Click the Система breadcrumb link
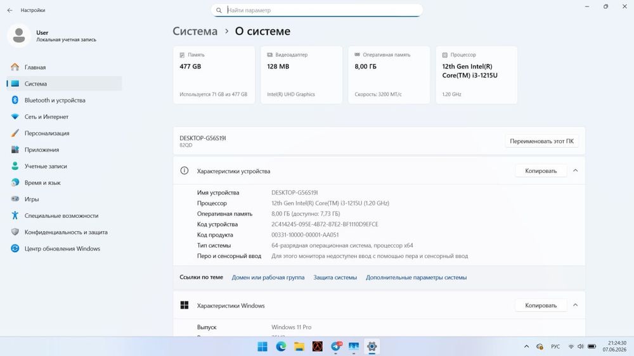634x356 pixels. 195,31
